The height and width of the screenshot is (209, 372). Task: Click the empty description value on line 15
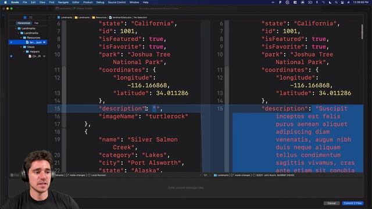(x=156, y=109)
